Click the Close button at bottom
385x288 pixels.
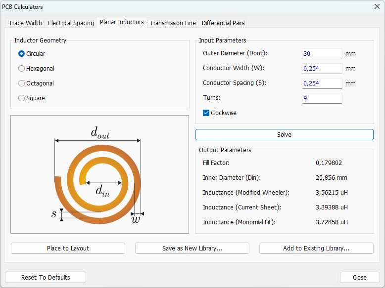(x=360, y=277)
